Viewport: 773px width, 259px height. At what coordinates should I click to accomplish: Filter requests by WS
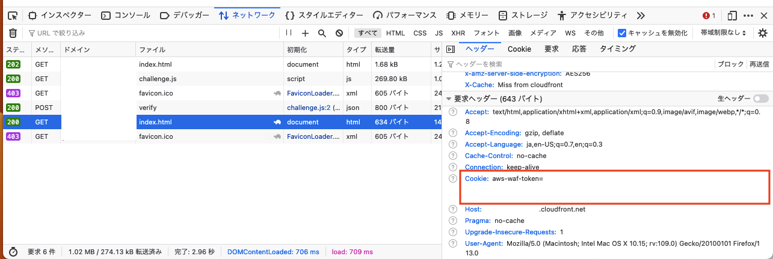[x=570, y=33]
